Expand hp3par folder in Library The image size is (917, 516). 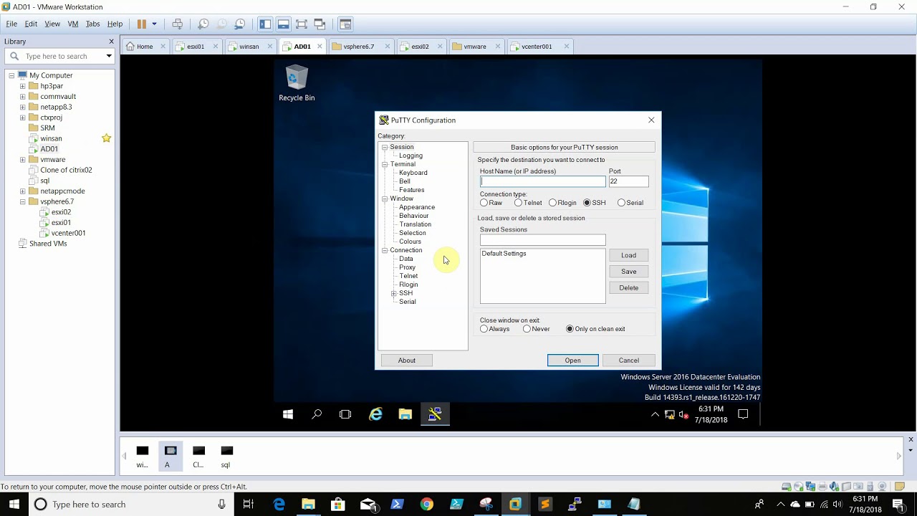[x=22, y=86]
